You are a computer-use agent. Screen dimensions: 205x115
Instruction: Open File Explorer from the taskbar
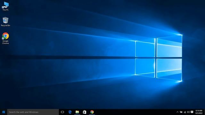(x=77, y=112)
